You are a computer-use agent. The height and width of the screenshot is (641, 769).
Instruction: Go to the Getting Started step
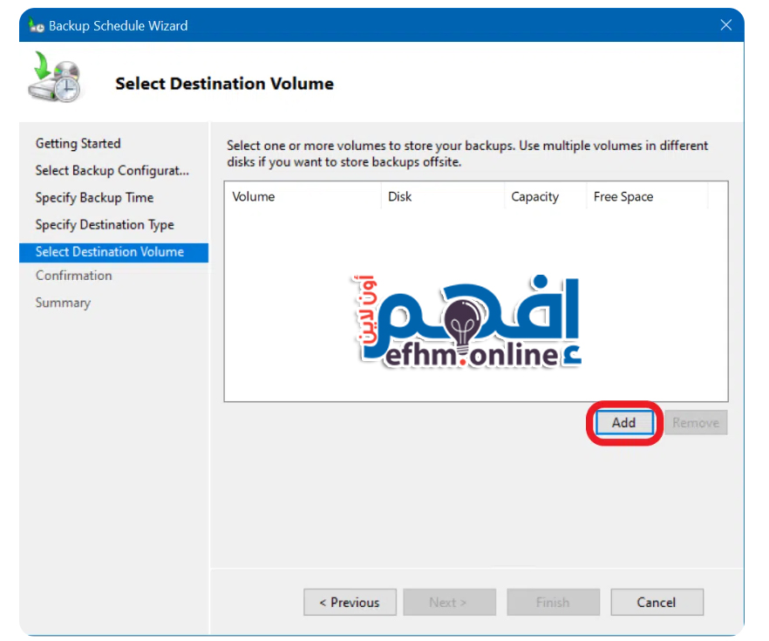click(x=78, y=144)
